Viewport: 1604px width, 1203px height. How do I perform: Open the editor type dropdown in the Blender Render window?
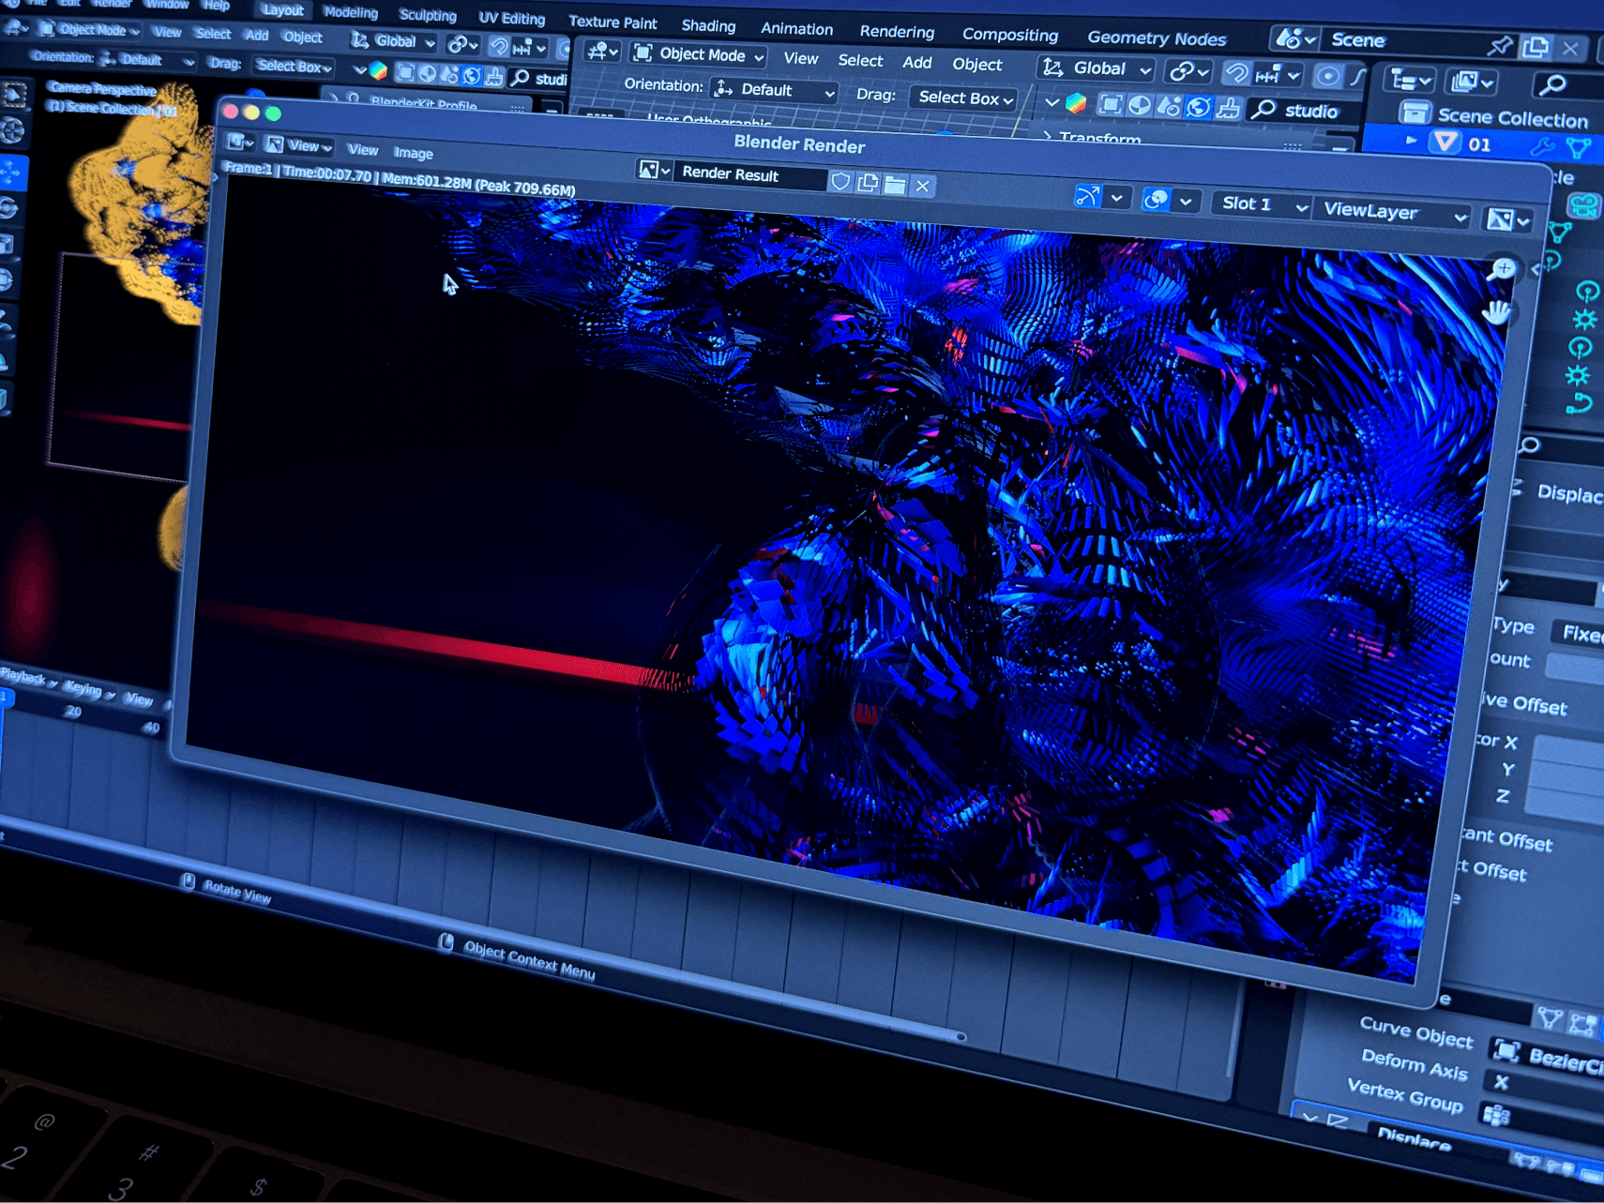(x=240, y=142)
